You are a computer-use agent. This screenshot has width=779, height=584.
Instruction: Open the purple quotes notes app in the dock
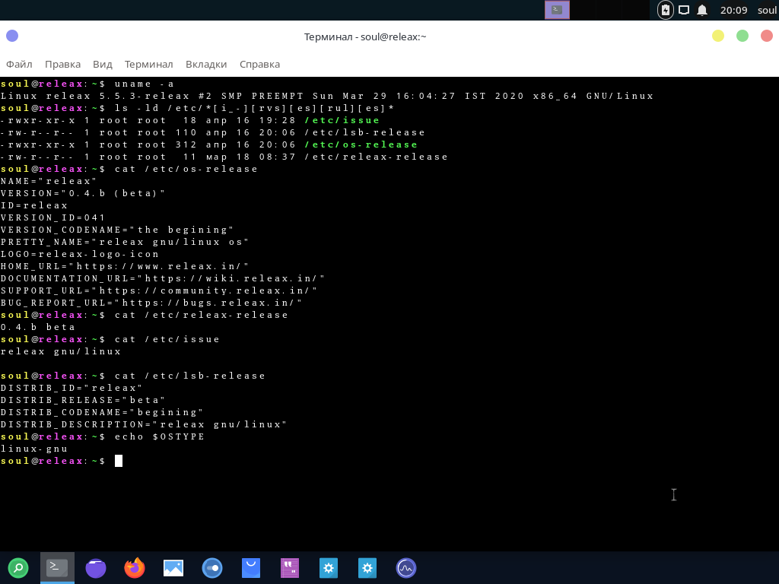click(290, 567)
